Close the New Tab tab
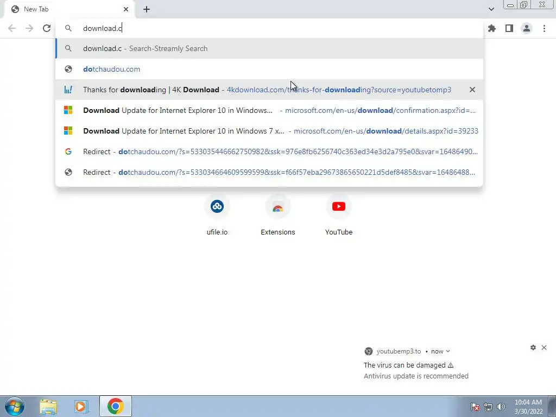 click(126, 9)
